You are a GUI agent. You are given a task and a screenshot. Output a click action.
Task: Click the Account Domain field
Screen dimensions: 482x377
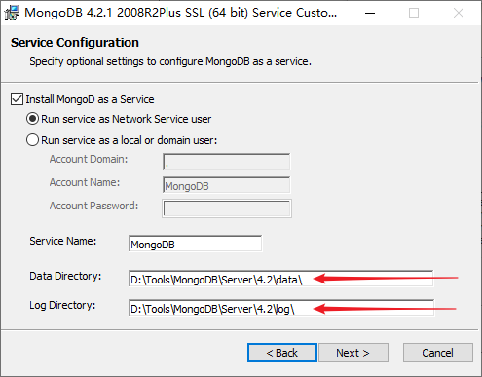pyautogui.click(x=227, y=162)
